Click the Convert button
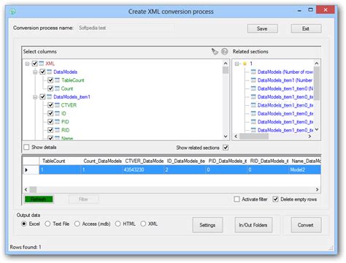The width and height of the screenshot is (346, 263). pyautogui.click(x=306, y=225)
